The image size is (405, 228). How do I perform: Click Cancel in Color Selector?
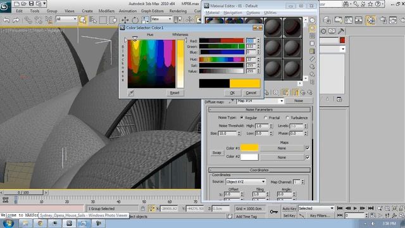251,93
